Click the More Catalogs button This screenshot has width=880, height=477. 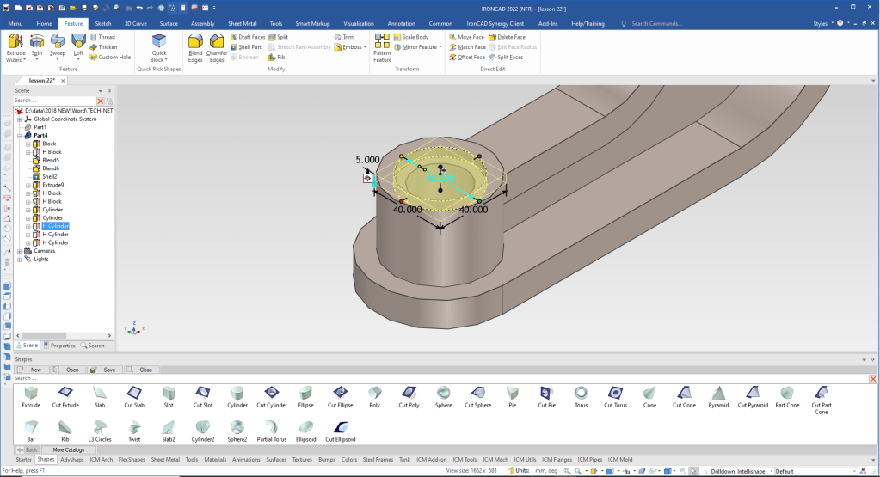click(69, 449)
